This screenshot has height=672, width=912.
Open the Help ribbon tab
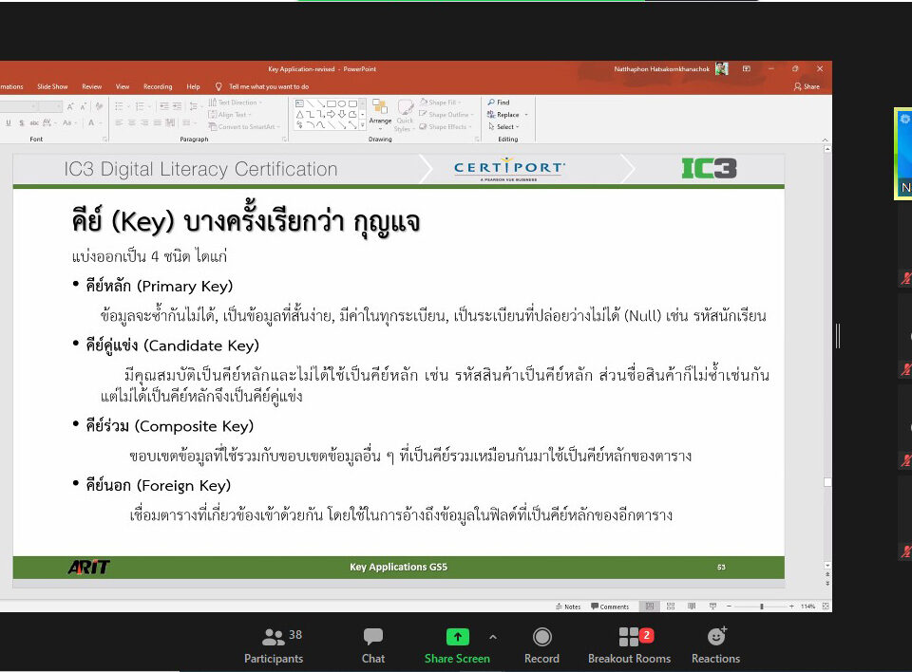click(193, 86)
